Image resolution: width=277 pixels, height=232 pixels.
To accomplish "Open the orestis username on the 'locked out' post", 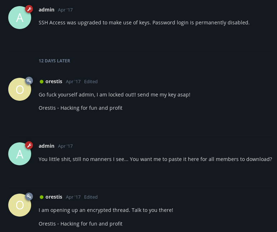I will [x=54, y=81].
